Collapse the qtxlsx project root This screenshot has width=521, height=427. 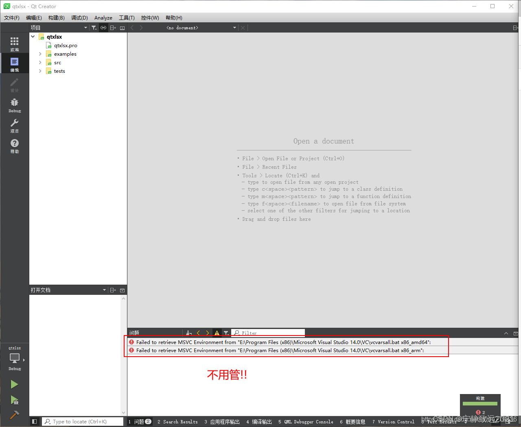(33, 36)
